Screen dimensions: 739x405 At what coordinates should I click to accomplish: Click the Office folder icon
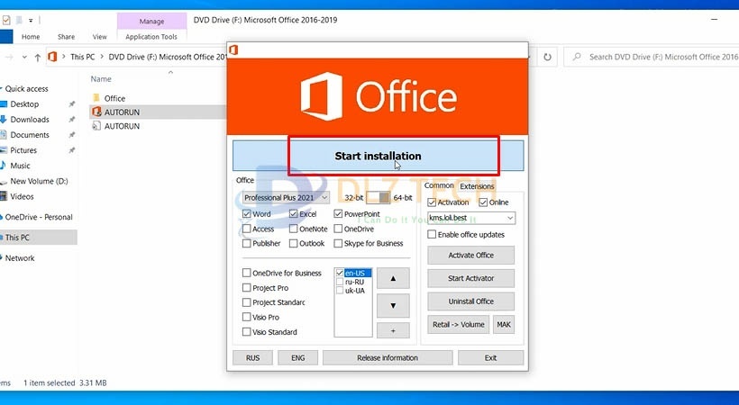pyautogui.click(x=96, y=98)
